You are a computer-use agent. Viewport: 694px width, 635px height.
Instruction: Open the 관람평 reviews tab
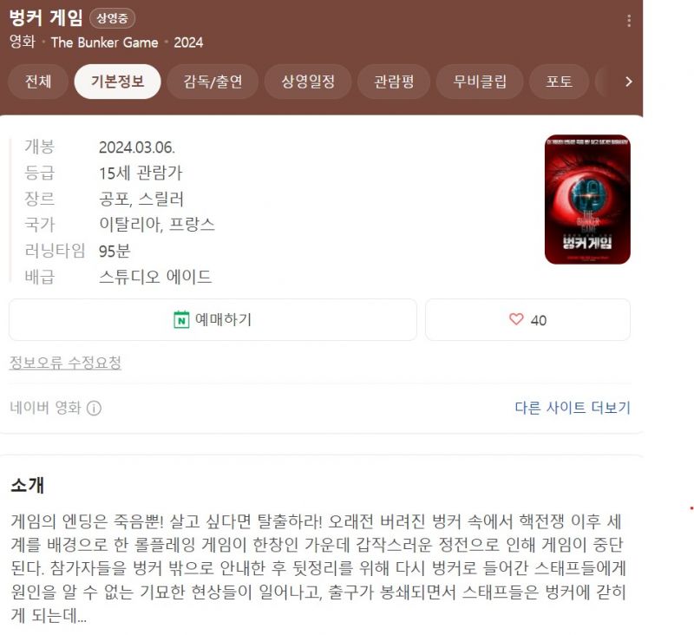click(x=394, y=82)
